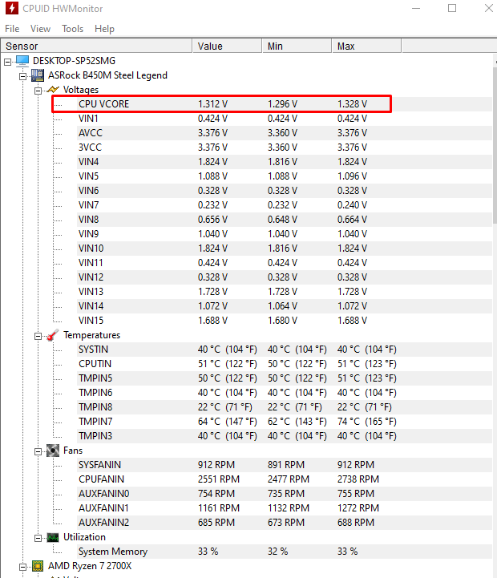Viewport: 497px width, 578px height.
Task: Click the Temperatures thermometer icon
Action: click(x=53, y=335)
